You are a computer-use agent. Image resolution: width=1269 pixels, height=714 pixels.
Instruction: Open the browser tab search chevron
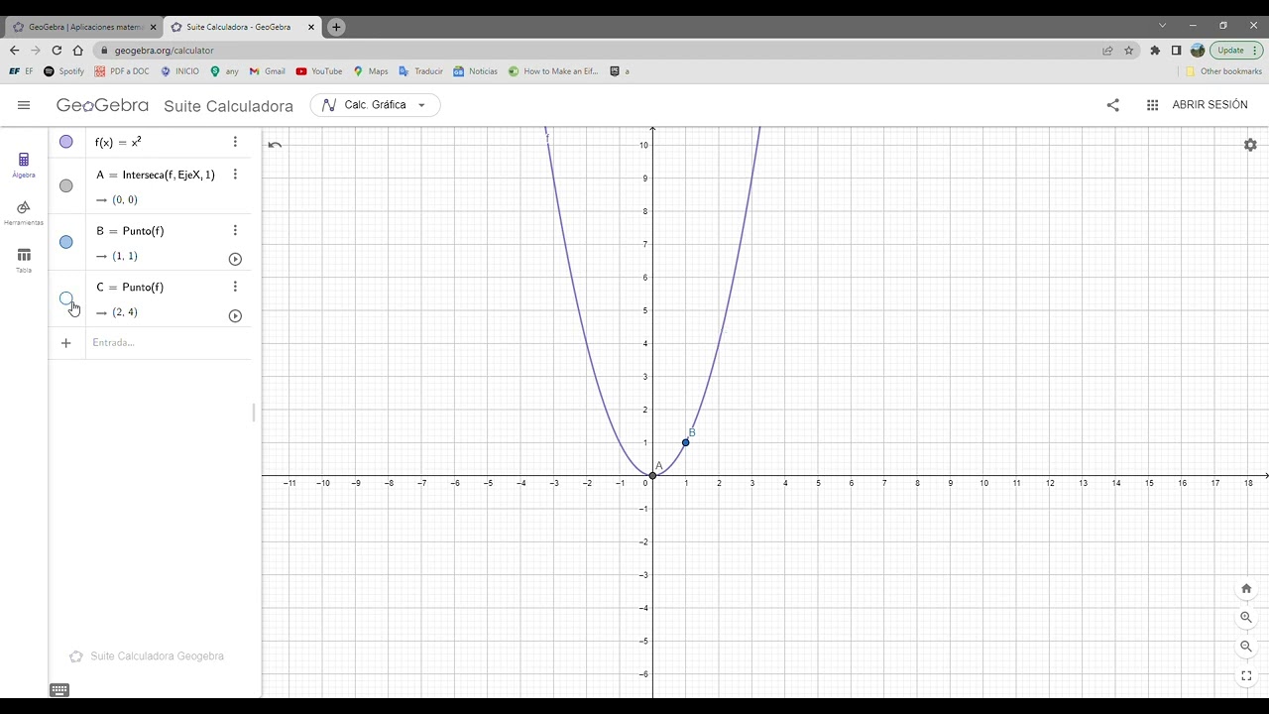(x=1163, y=25)
